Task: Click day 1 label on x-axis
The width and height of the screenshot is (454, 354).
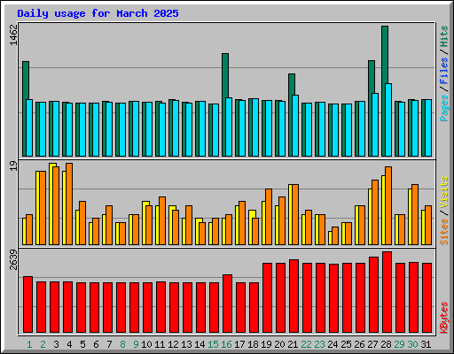Action: (x=29, y=344)
